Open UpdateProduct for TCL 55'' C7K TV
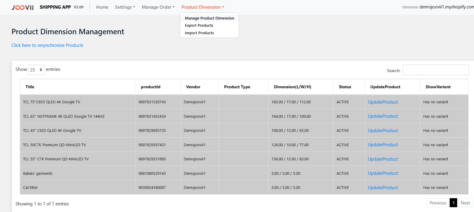The height and width of the screenshot is (212, 474). coord(383,159)
